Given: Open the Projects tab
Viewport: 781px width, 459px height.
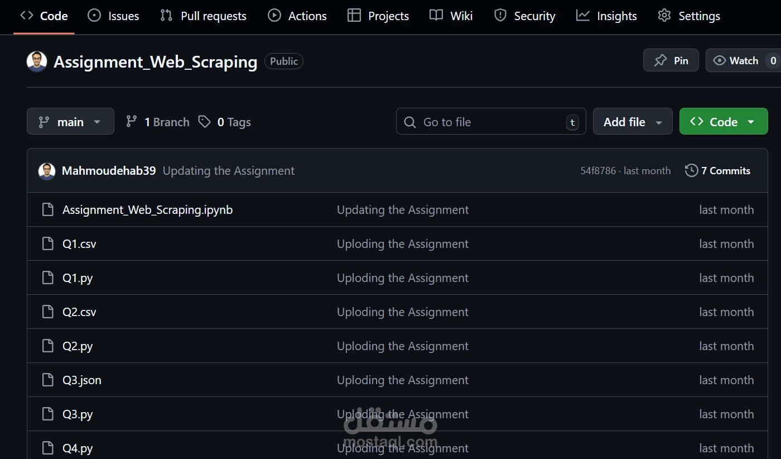Looking at the screenshot, I should coord(378,16).
